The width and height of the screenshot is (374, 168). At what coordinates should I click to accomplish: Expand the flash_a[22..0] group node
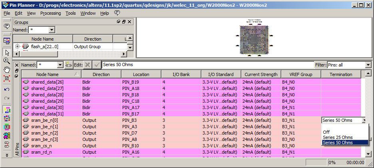click(x=17, y=47)
